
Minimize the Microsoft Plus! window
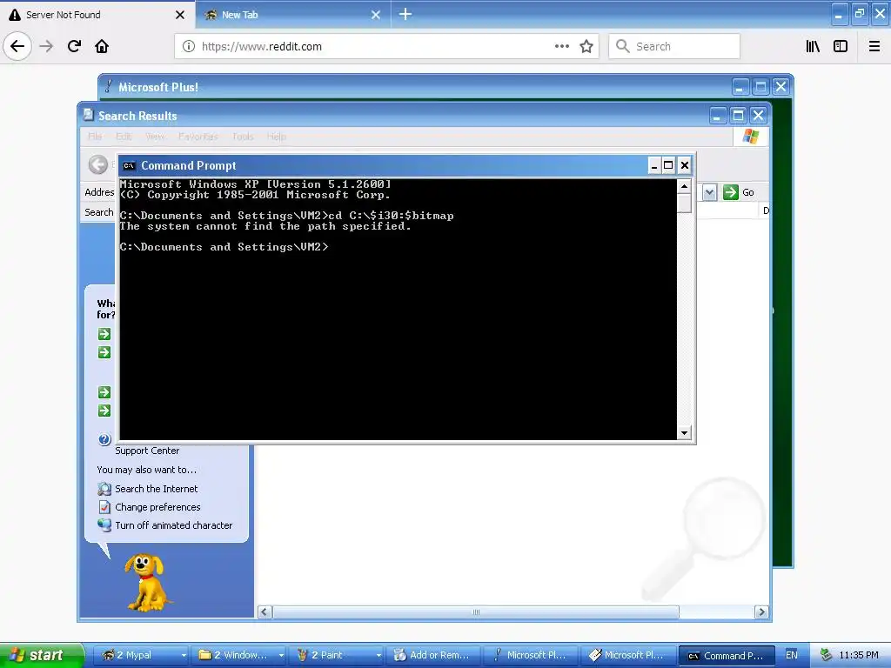(740, 87)
